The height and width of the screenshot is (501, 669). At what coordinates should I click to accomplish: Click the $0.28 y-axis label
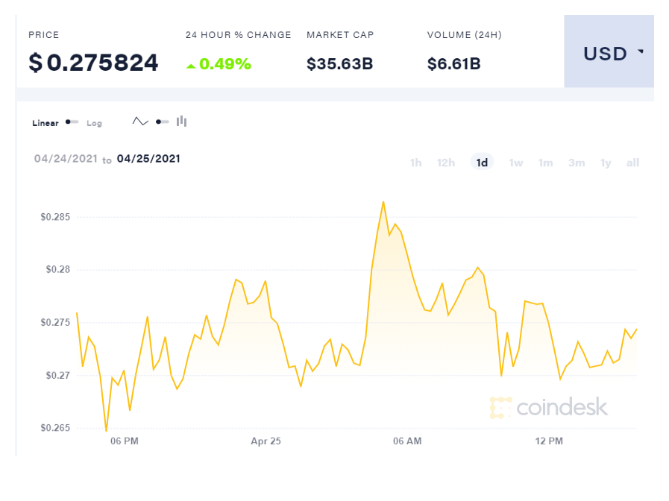coord(58,269)
